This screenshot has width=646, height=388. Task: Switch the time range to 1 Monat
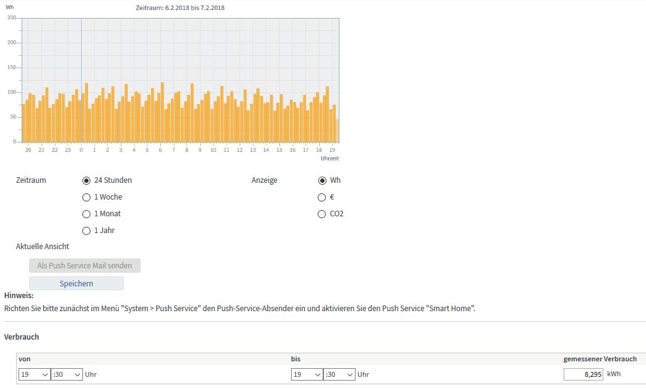point(86,214)
